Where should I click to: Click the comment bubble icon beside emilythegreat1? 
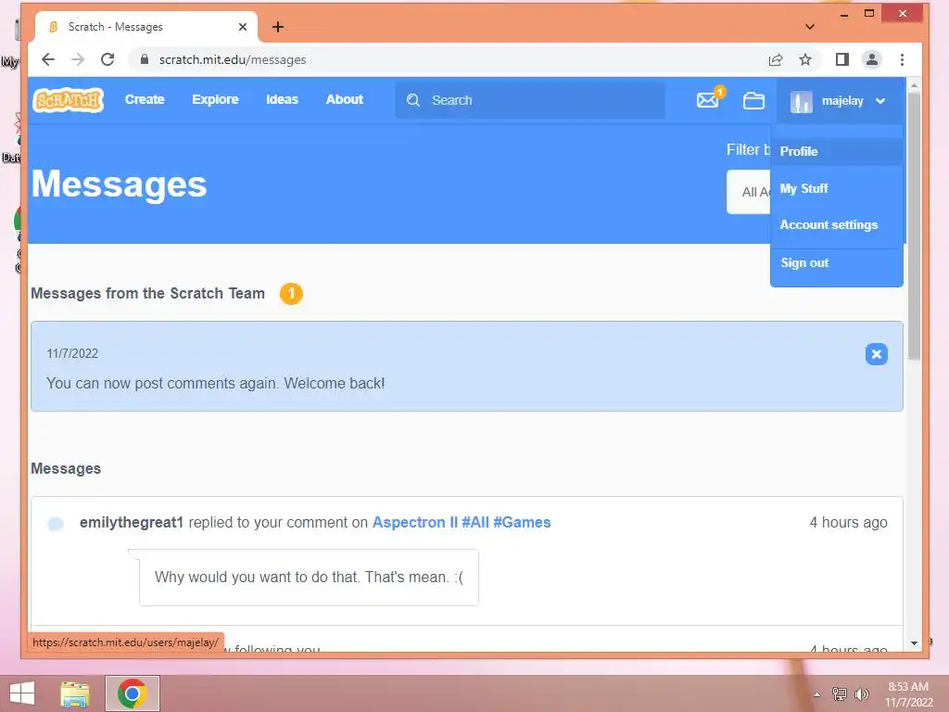pyautogui.click(x=56, y=524)
